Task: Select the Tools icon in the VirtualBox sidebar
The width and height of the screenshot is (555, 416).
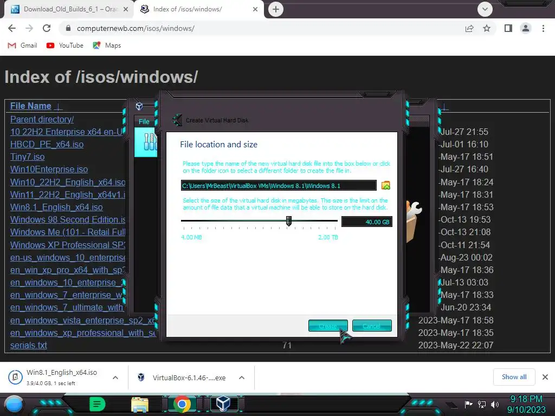Action: point(150,142)
